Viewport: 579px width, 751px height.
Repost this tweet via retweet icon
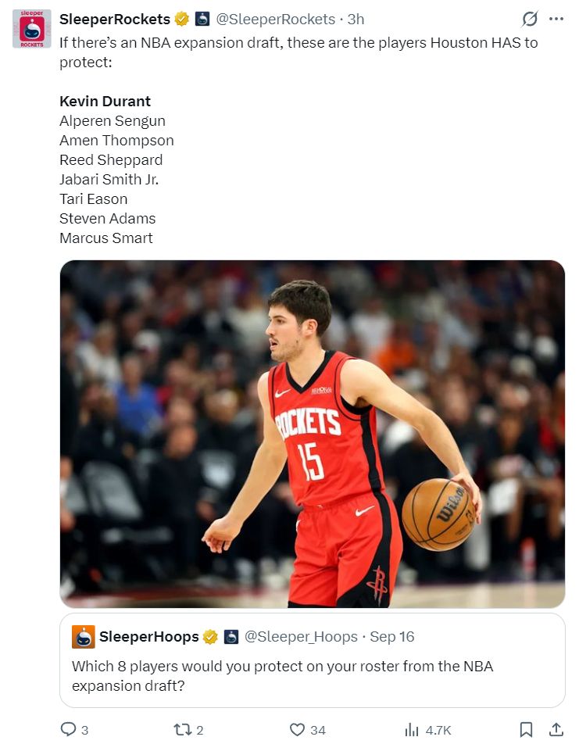[182, 729]
